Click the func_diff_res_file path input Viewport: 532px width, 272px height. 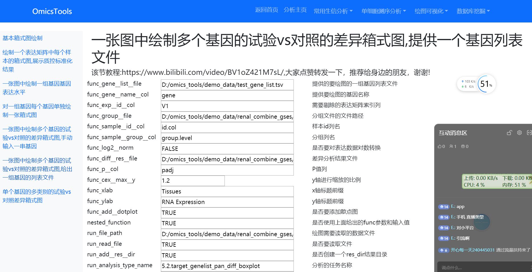pyautogui.click(x=227, y=159)
